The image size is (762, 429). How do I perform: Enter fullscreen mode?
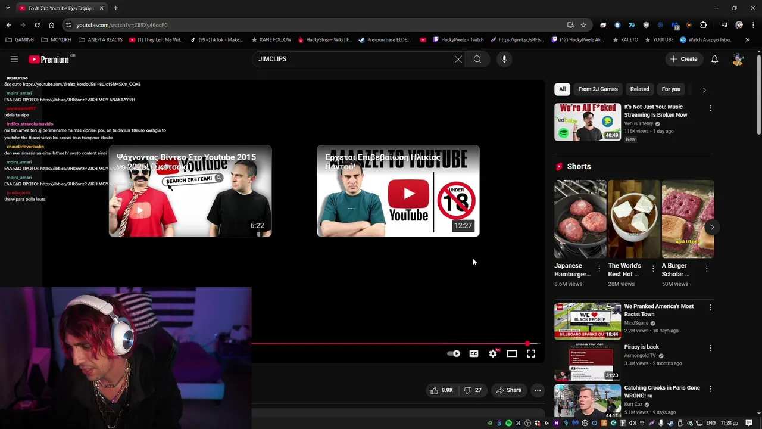pyautogui.click(x=531, y=353)
